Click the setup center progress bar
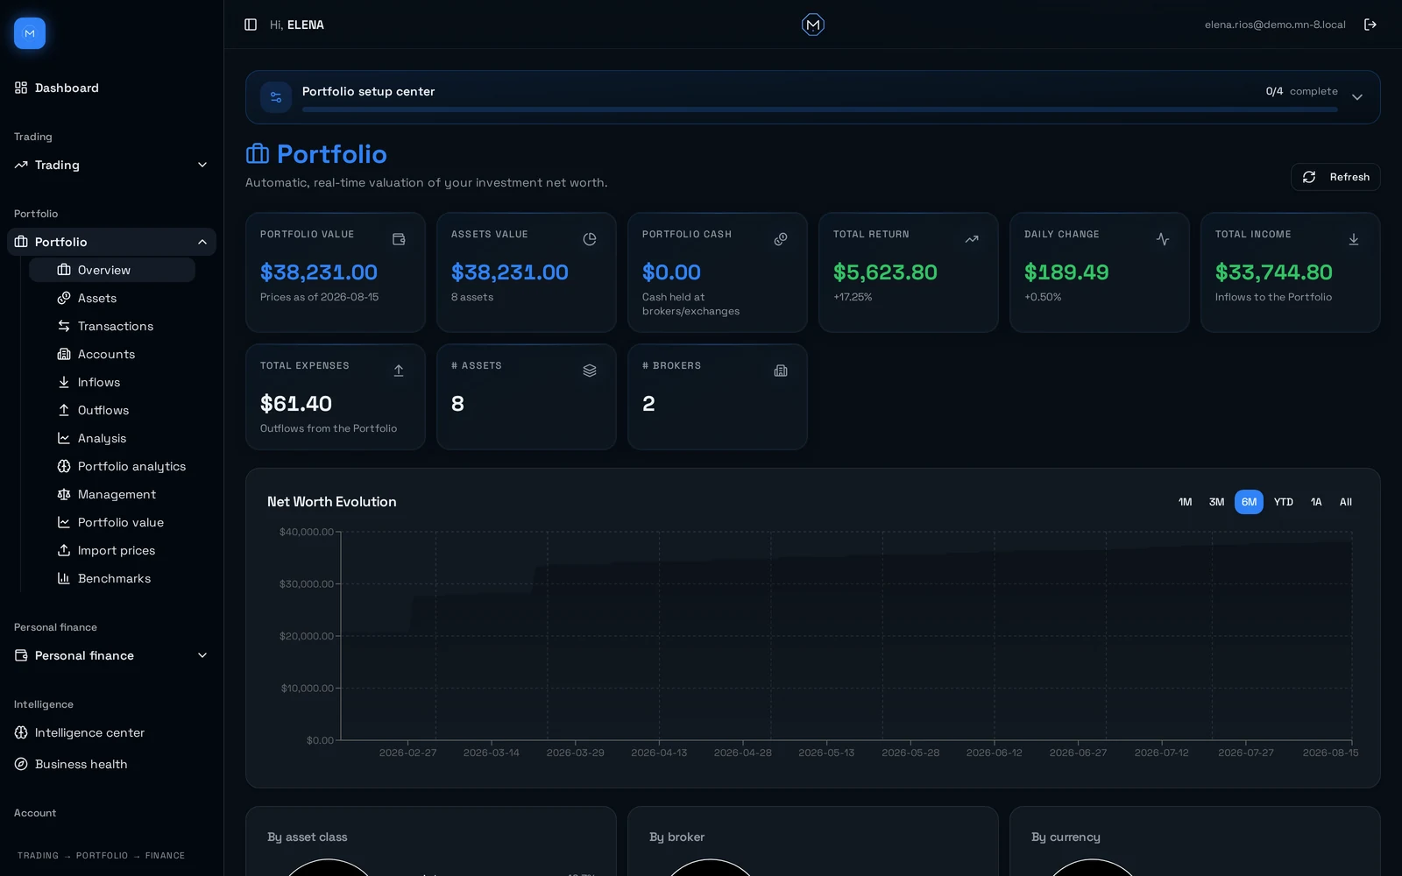The height and width of the screenshot is (876, 1402). click(x=820, y=109)
